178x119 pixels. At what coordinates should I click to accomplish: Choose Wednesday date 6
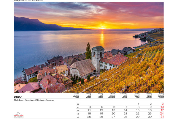[x=114, y=107]
